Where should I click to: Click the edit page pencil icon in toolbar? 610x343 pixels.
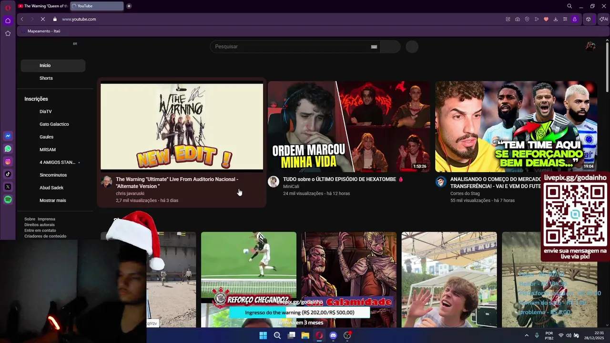click(508, 19)
